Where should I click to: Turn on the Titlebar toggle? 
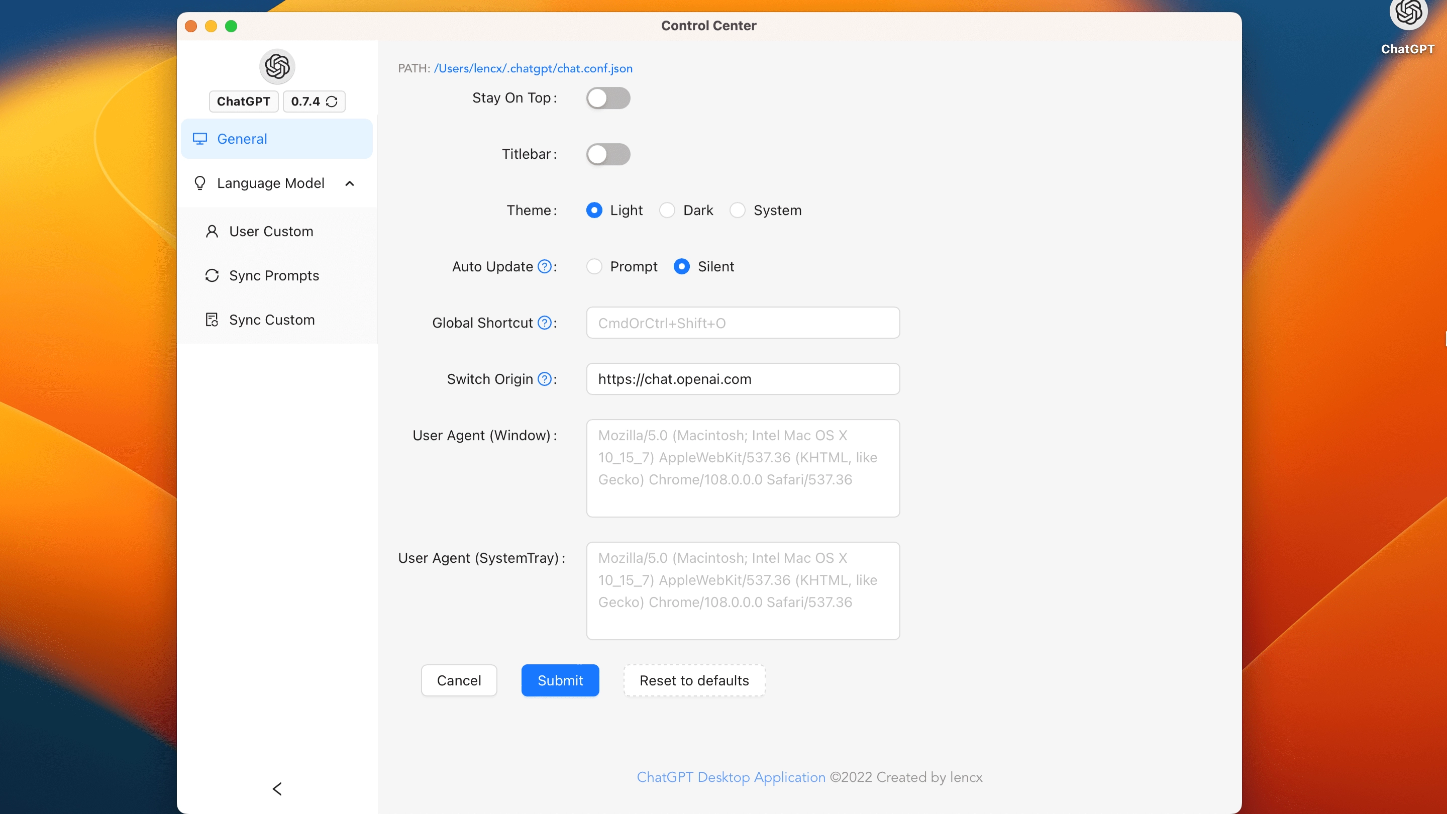coord(608,154)
